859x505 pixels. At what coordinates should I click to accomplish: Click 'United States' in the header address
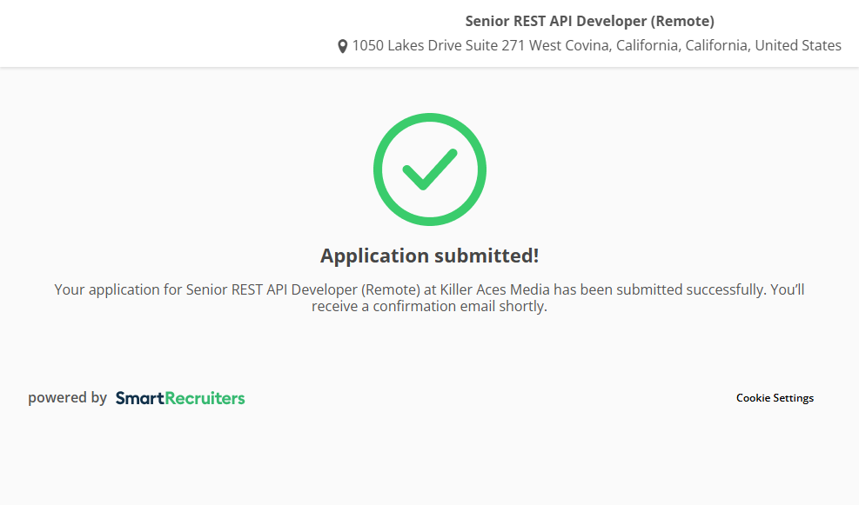click(797, 46)
